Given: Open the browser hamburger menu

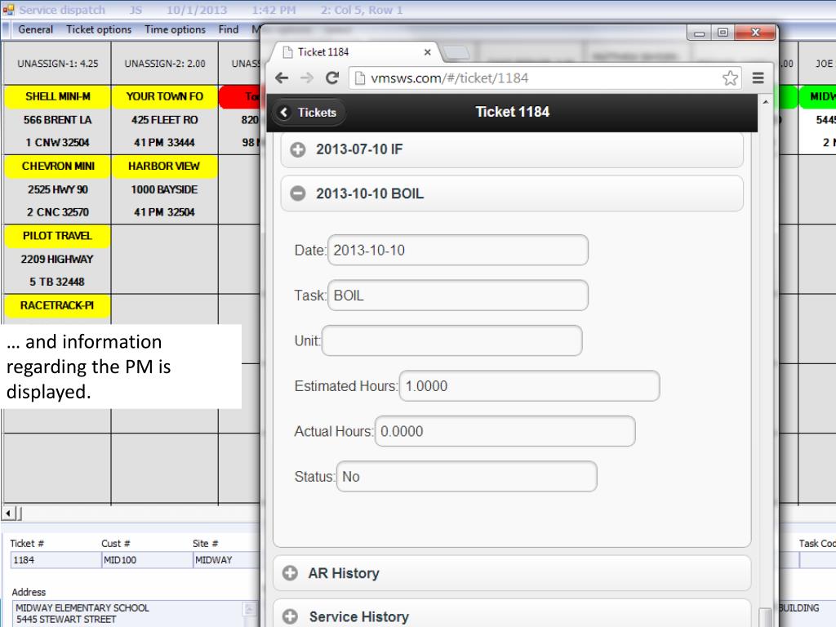Looking at the screenshot, I should pos(758,78).
